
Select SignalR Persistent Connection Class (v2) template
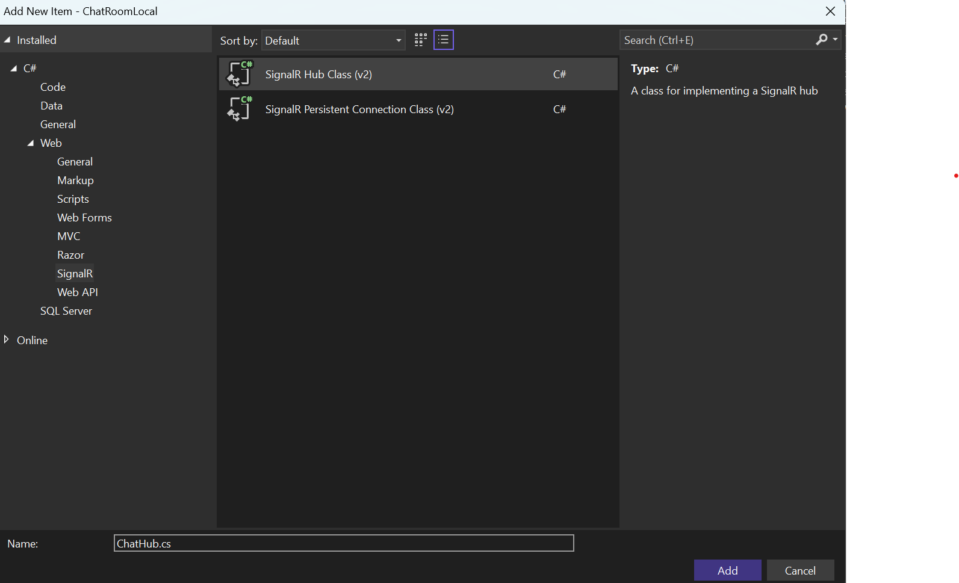pos(418,109)
